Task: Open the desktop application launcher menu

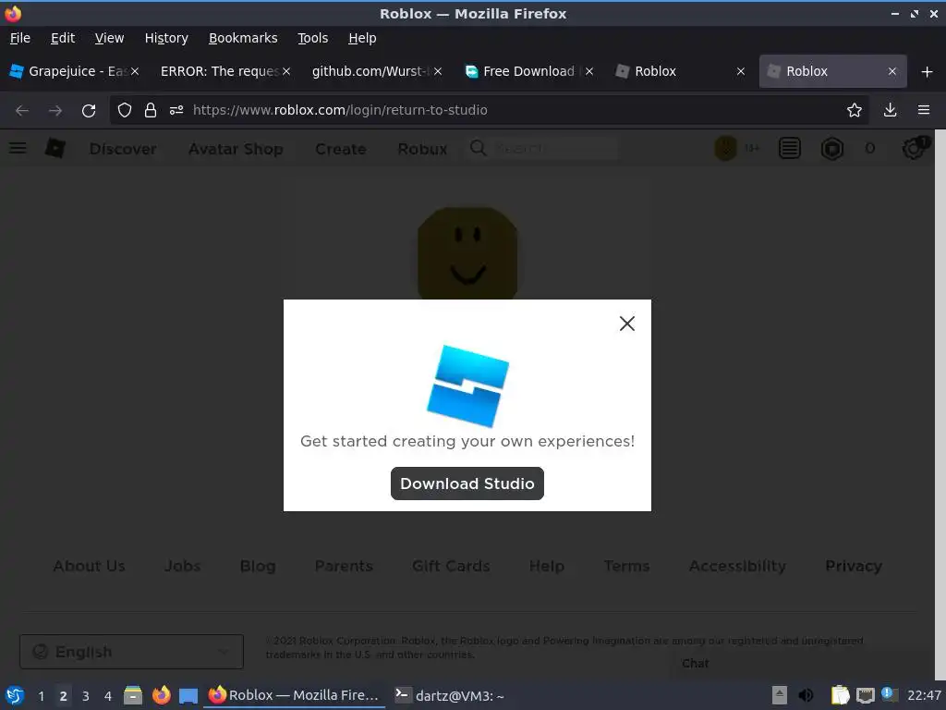Action: tap(15, 695)
